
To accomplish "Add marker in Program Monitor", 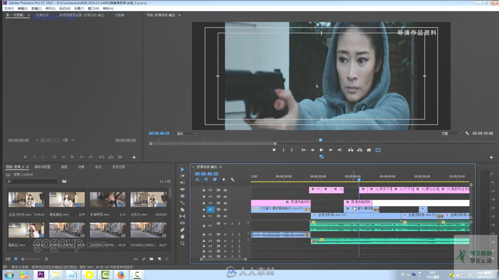I will (x=274, y=150).
